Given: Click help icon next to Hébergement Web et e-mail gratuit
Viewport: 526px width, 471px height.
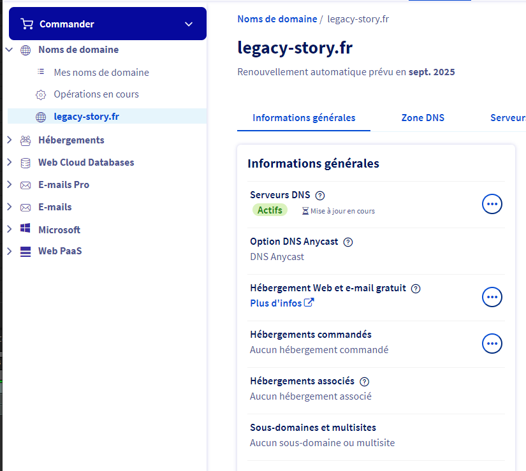Looking at the screenshot, I should pyautogui.click(x=416, y=289).
